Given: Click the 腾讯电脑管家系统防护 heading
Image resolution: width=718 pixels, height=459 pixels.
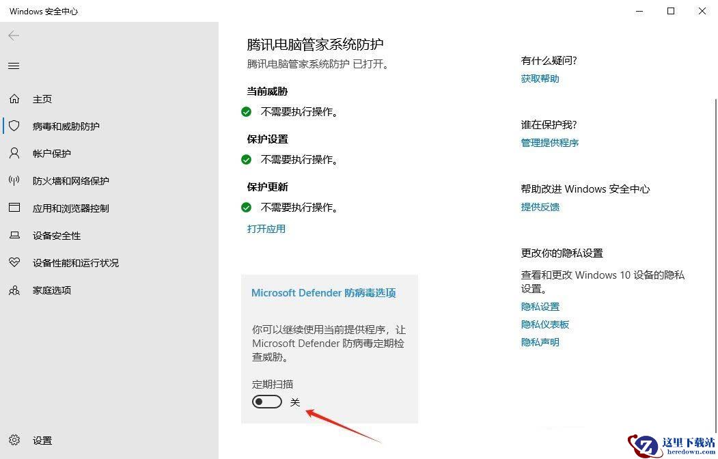Looking at the screenshot, I should (x=315, y=44).
